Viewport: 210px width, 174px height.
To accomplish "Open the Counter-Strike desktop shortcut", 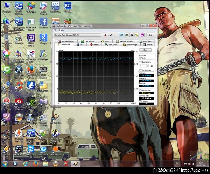I will 56,136.
